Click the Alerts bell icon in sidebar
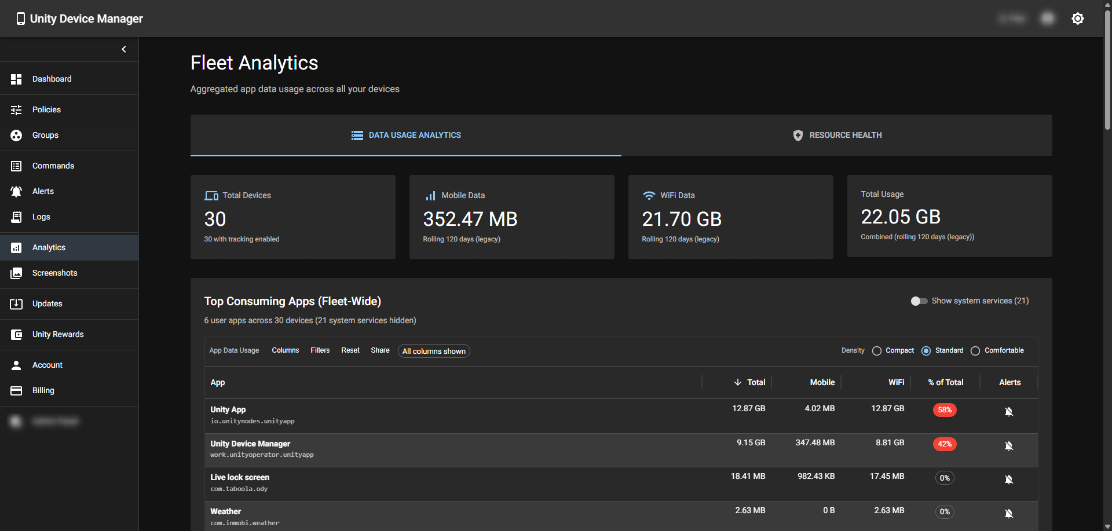 click(16, 192)
